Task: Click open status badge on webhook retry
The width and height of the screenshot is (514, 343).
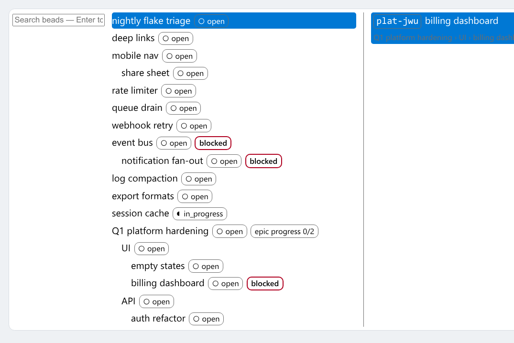Action: [x=194, y=126]
